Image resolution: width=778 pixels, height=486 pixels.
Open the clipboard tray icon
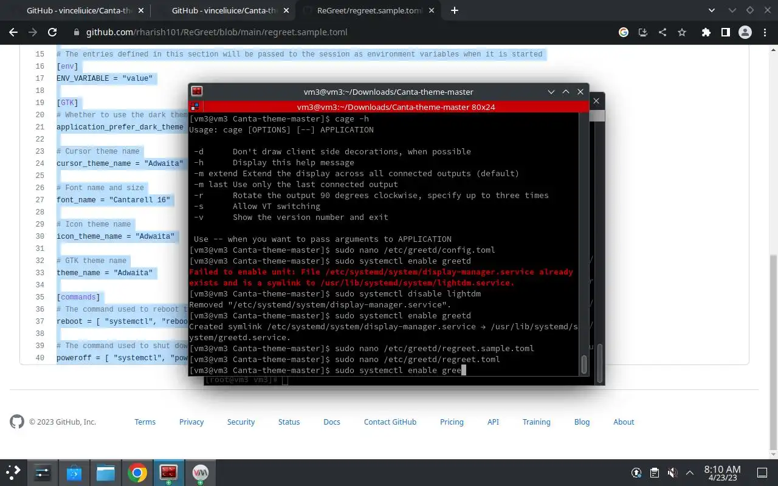pyautogui.click(x=655, y=473)
